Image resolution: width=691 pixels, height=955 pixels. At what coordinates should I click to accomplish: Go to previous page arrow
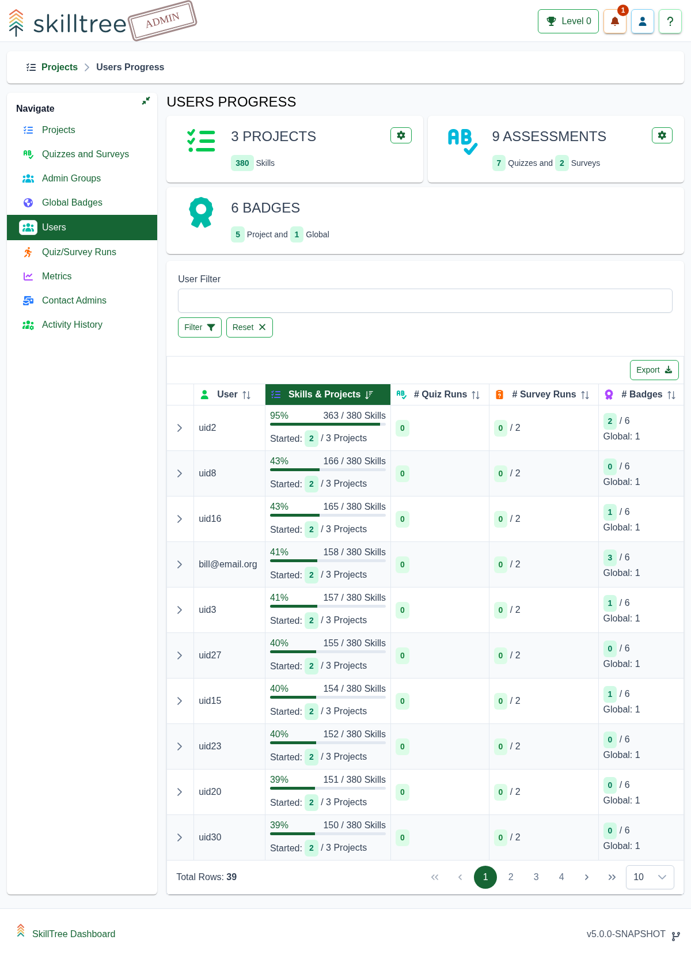tap(460, 877)
